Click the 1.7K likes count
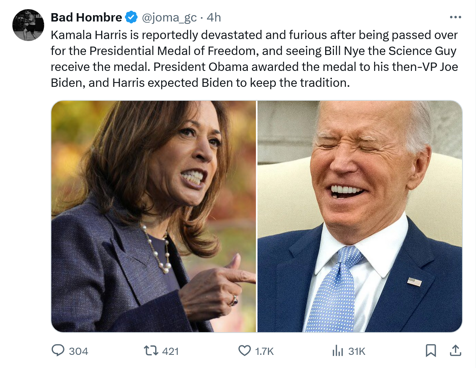Image resolution: width=476 pixels, height=368 pixels. (x=264, y=351)
